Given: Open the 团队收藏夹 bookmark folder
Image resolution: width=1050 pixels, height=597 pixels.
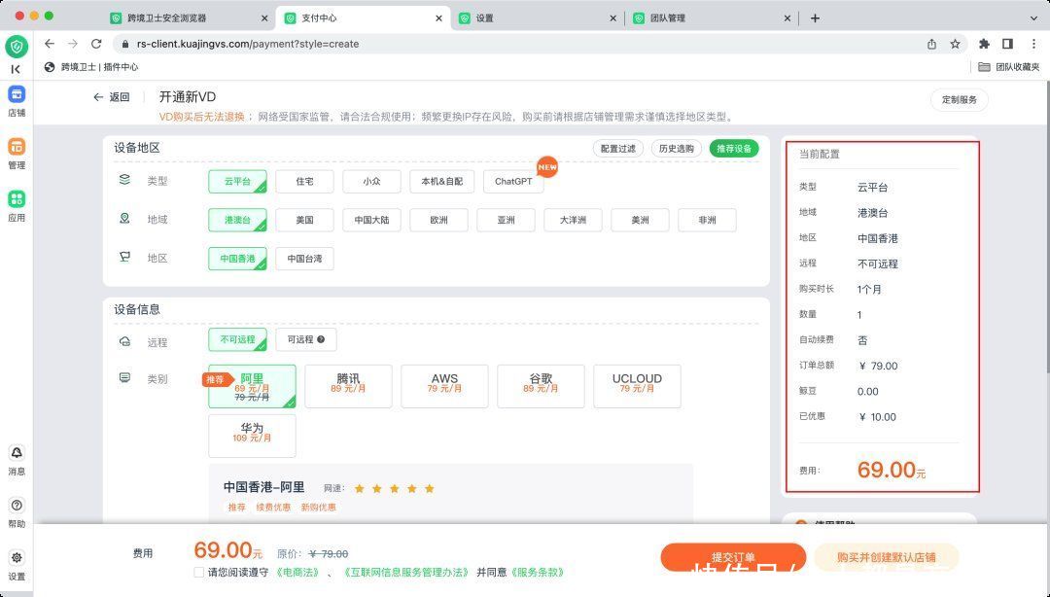Looking at the screenshot, I should tap(1008, 67).
